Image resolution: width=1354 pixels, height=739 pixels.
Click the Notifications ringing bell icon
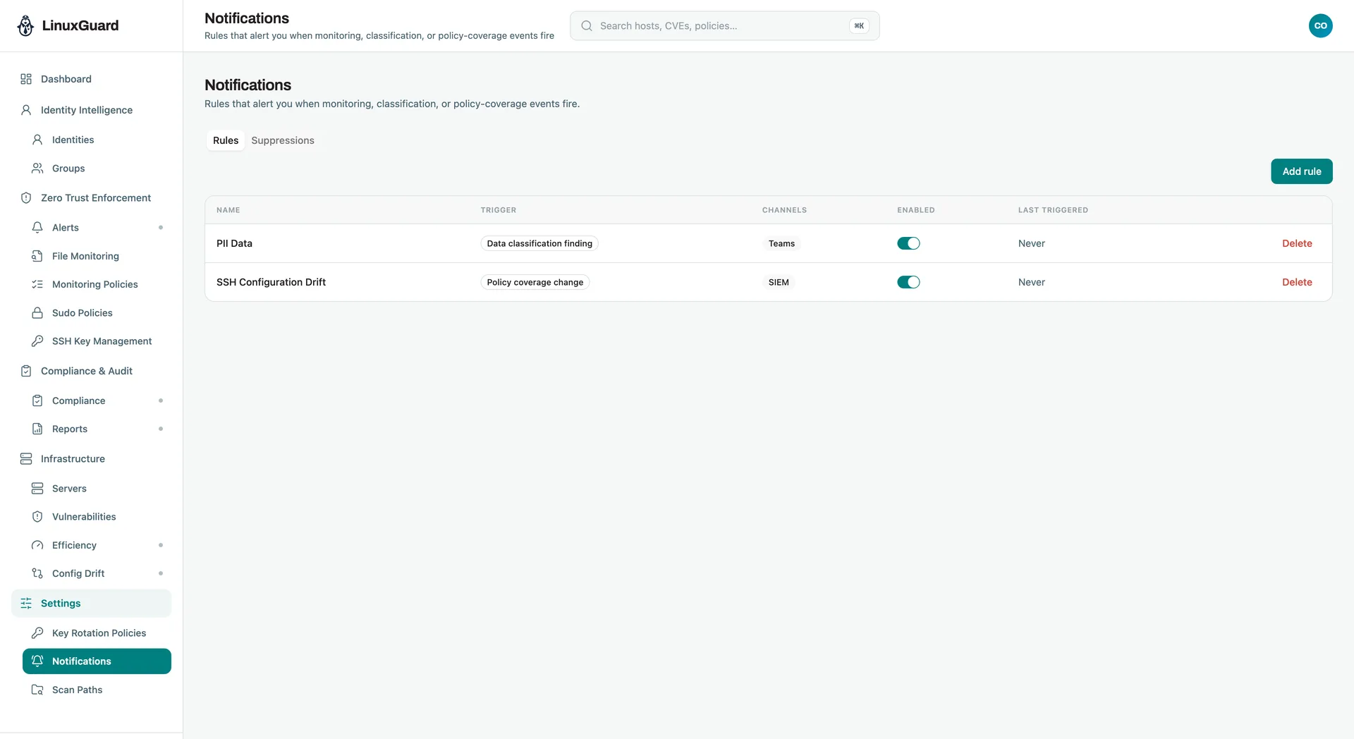[37, 661]
